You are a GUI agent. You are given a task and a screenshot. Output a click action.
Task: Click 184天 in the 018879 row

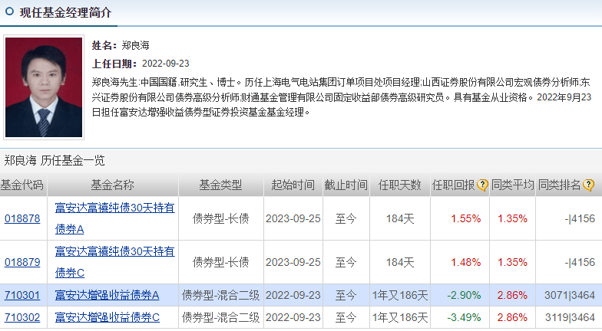(x=400, y=262)
